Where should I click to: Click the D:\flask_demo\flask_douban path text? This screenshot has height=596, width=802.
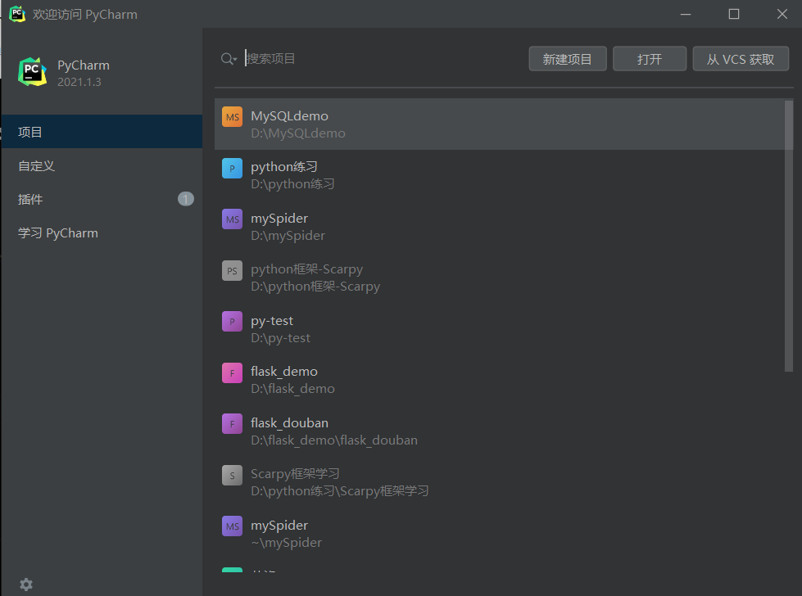(x=334, y=440)
